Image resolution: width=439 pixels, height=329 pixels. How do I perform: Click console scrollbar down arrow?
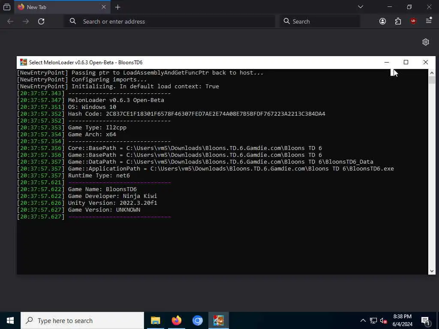432,271
